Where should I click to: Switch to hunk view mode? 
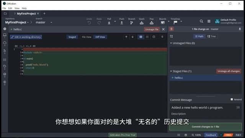(141, 37)
